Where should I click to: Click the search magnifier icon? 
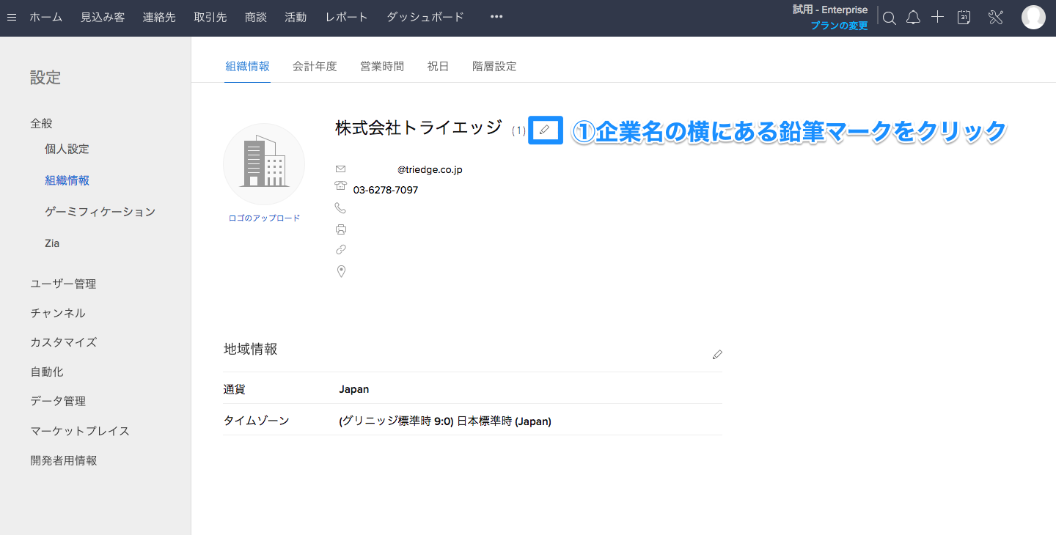(x=890, y=18)
